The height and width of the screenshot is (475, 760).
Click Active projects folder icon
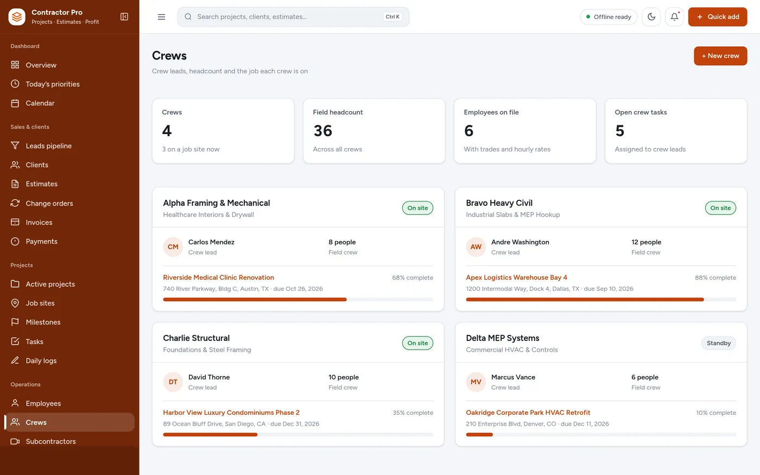click(x=15, y=284)
